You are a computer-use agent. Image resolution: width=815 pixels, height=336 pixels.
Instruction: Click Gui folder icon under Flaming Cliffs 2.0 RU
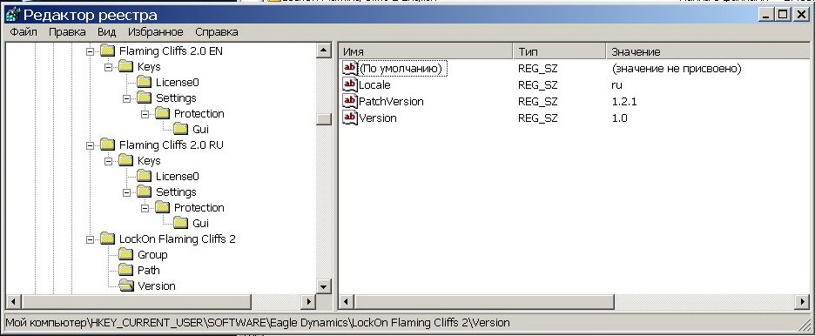click(x=180, y=223)
